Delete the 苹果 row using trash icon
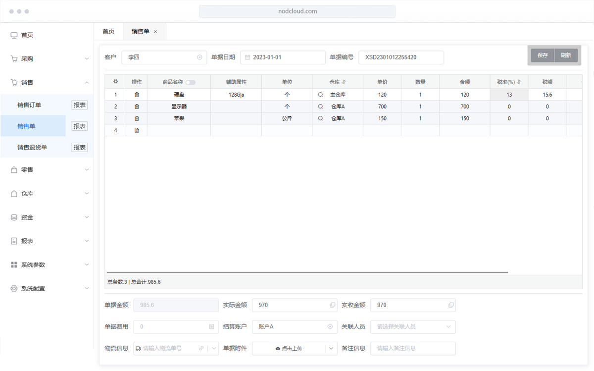Viewport: 594px width, 371px height. pos(137,118)
